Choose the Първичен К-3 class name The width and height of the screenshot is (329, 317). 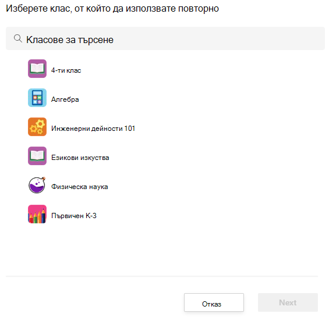[74, 216]
